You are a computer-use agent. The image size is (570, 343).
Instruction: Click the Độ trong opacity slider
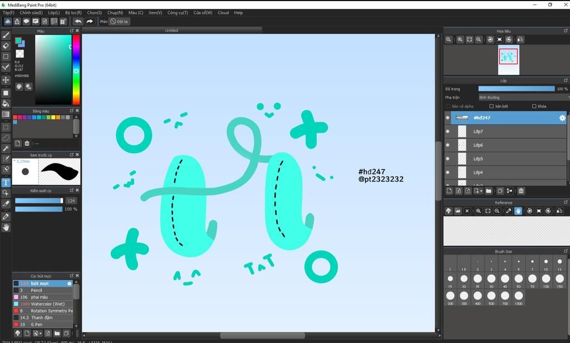(517, 88)
